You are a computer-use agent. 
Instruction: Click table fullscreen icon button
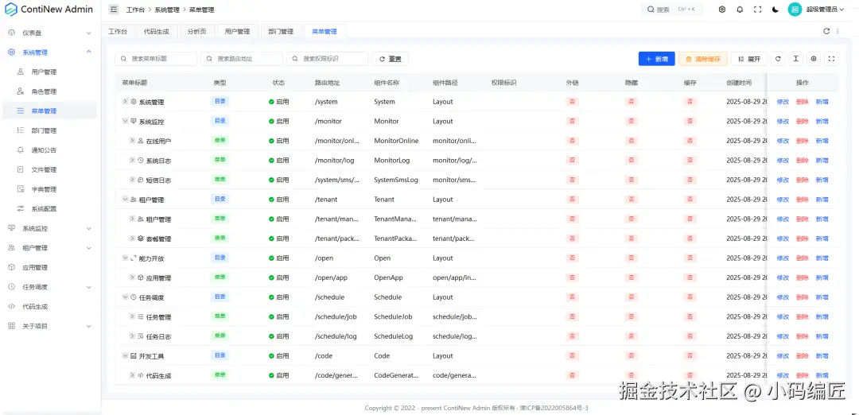click(832, 59)
